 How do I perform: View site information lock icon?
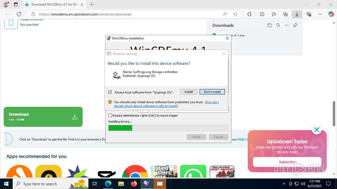(x=33, y=14)
